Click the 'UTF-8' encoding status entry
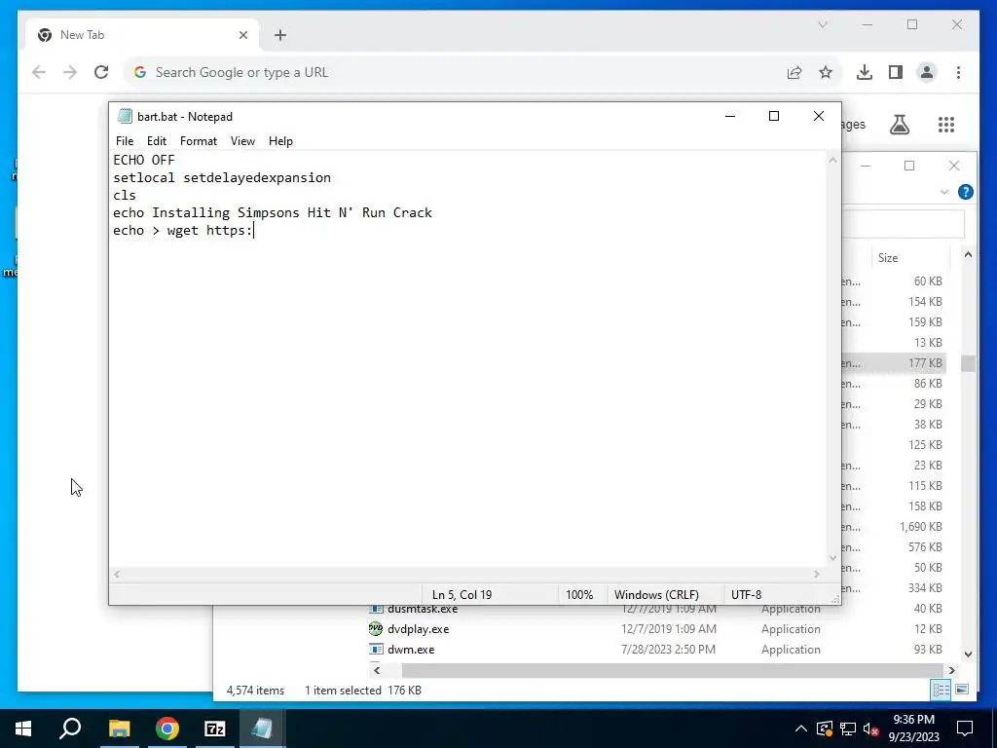997x748 pixels. click(x=746, y=595)
